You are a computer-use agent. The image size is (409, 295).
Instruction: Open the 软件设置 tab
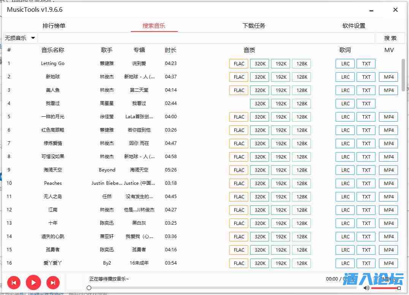tap(354, 26)
